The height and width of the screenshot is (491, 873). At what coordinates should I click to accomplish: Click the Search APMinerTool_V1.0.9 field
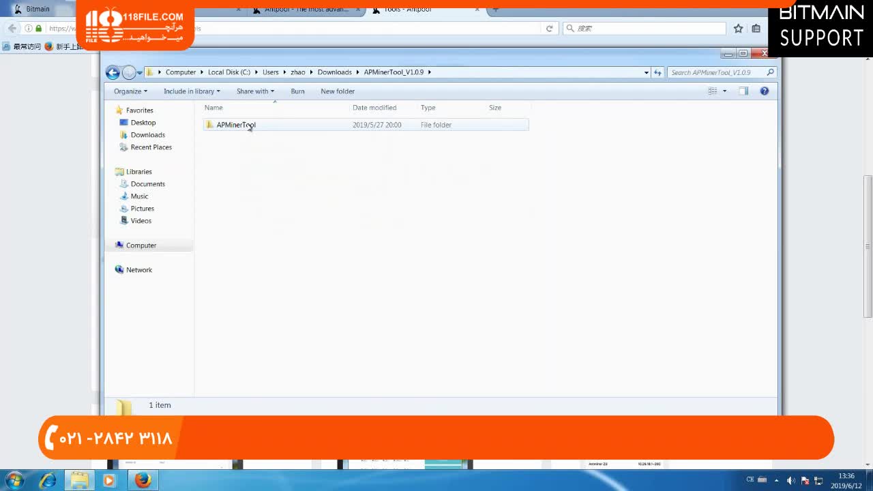click(x=716, y=72)
